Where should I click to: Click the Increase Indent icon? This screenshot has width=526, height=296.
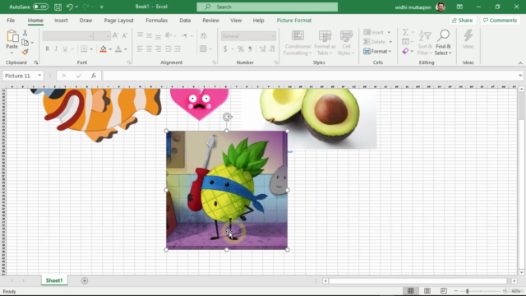(178, 49)
